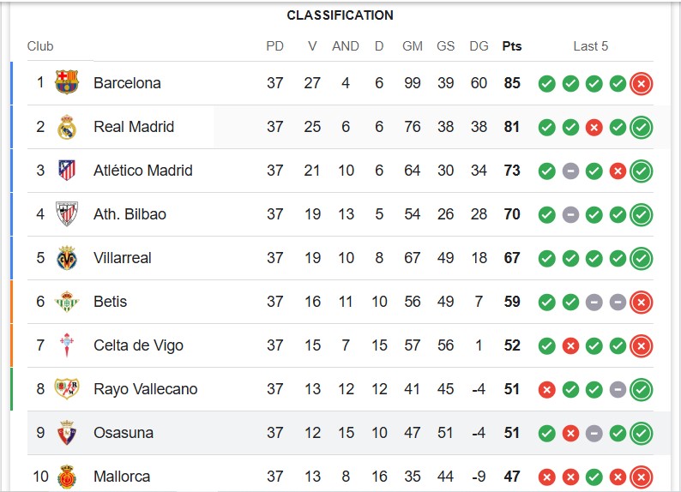681x492 pixels.
Task: Click the Celta de Vigo crest icon
Action: click(66, 345)
